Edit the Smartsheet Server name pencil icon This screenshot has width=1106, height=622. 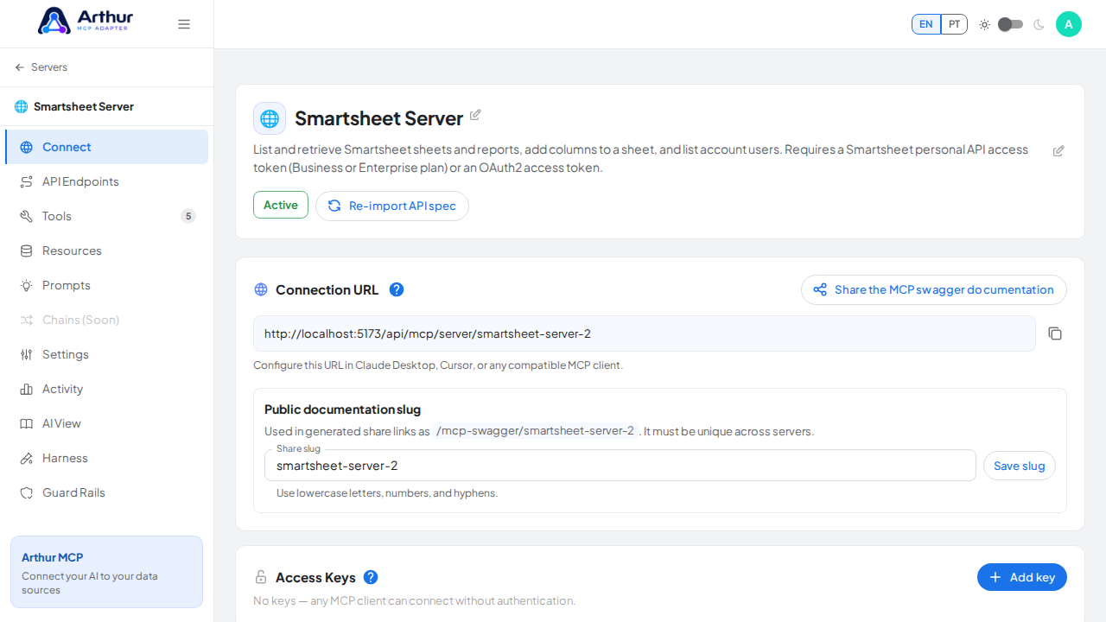click(x=475, y=115)
